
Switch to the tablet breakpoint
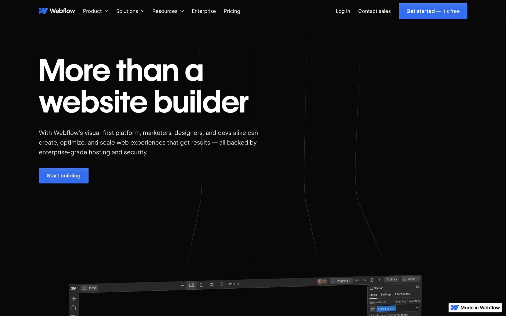point(202,285)
